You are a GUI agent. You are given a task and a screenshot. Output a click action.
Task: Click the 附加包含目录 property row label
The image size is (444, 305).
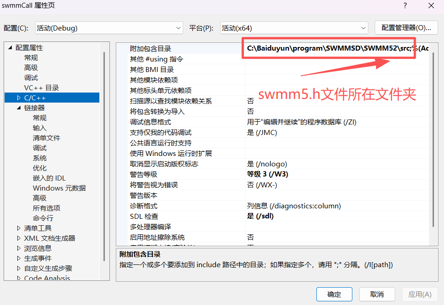pos(150,49)
